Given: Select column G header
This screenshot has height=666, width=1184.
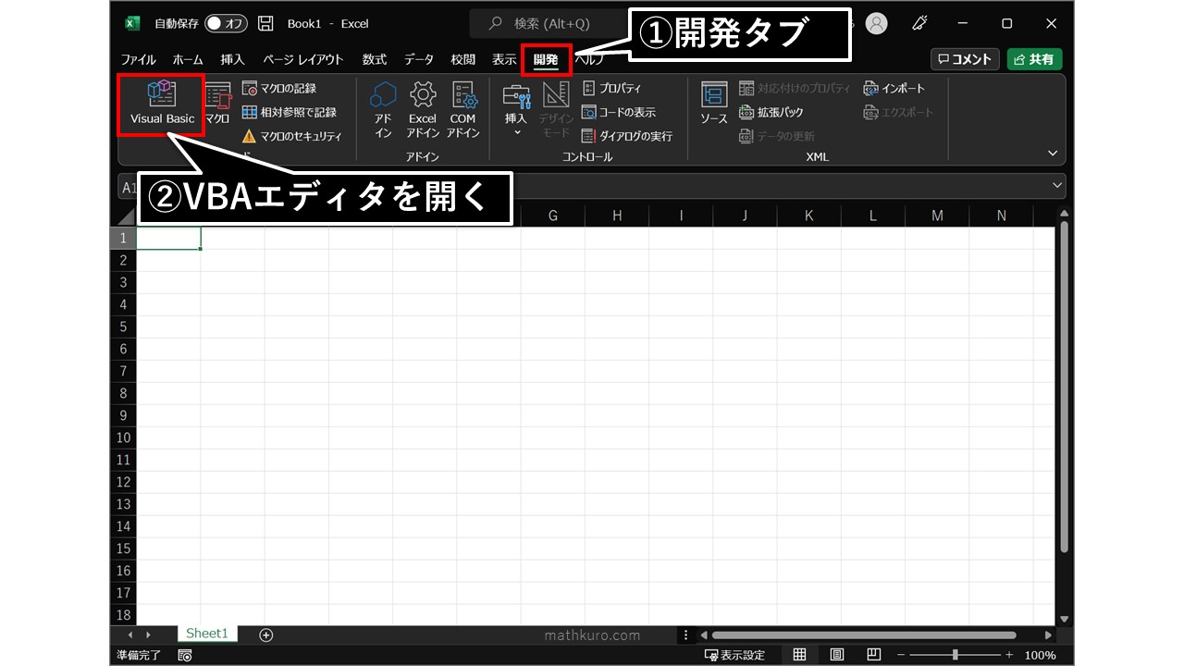Looking at the screenshot, I should (x=553, y=216).
